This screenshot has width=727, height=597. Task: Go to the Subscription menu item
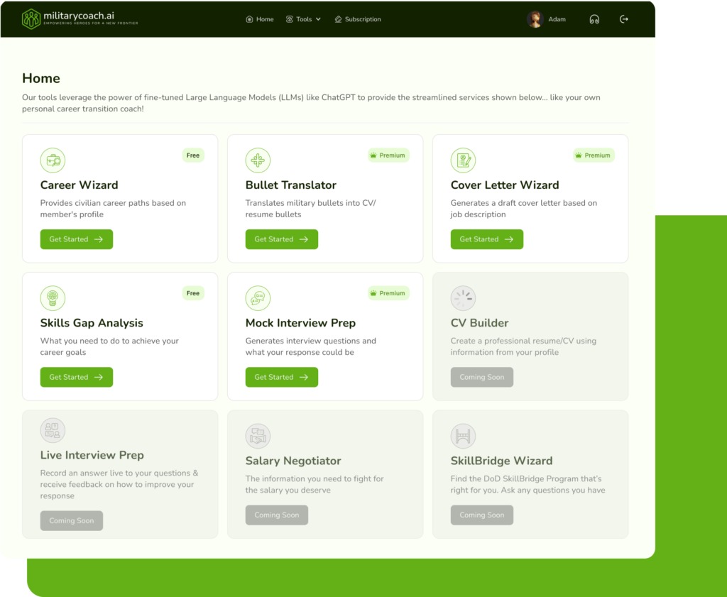click(358, 19)
